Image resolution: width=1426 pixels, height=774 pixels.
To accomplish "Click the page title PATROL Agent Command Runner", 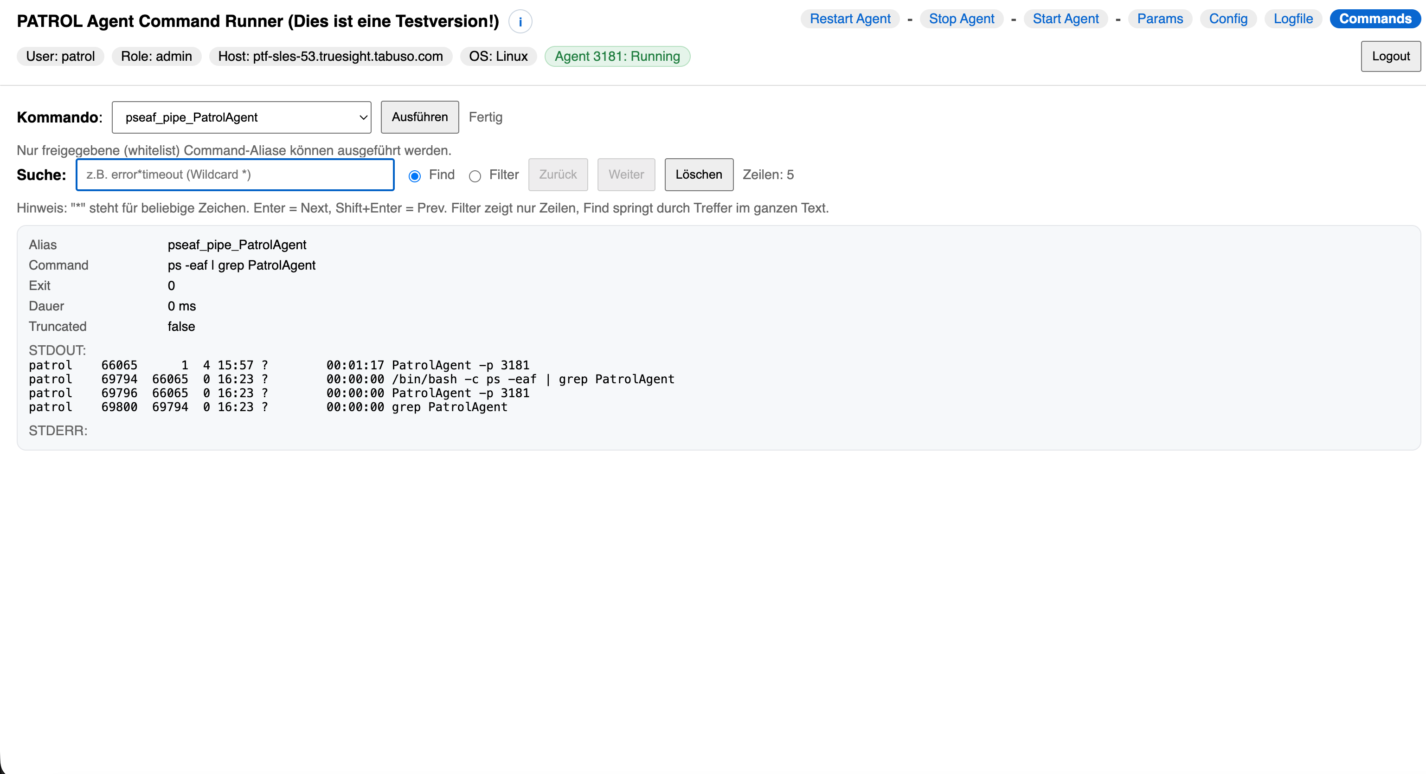I will coord(258,21).
